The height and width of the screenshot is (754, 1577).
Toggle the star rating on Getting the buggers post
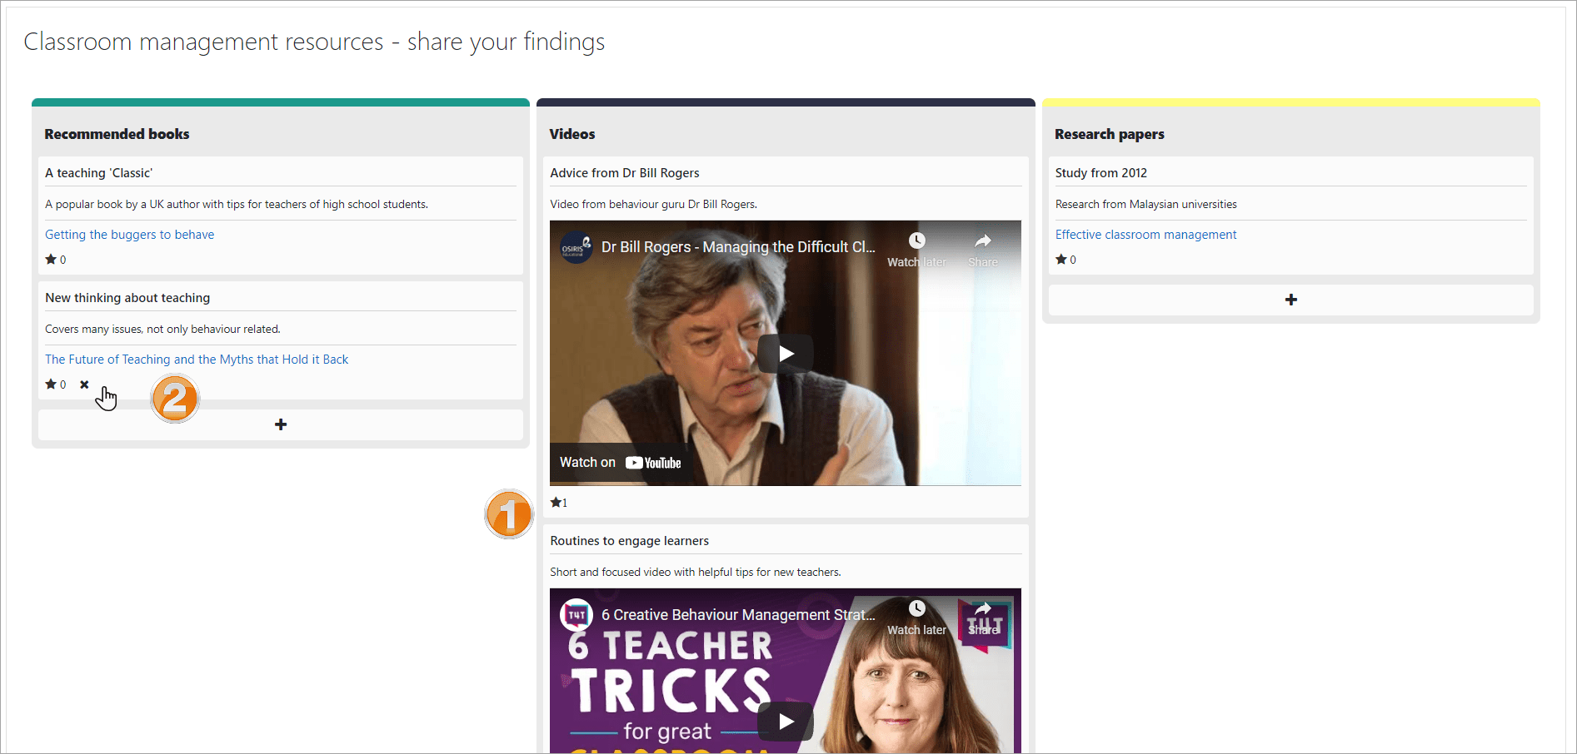[50, 259]
